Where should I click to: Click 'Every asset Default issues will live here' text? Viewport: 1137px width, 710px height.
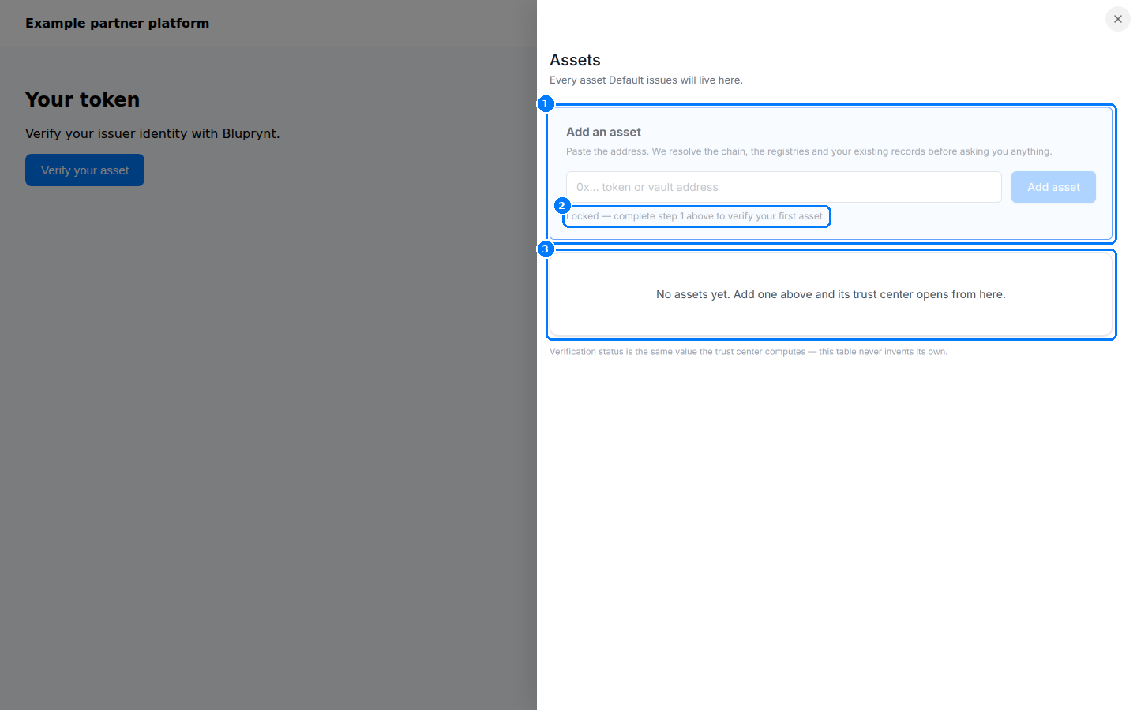[x=646, y=80]
